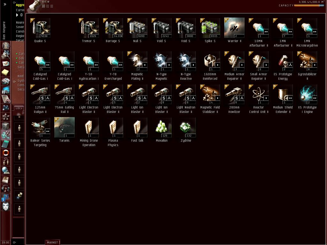Open the wallet icon with coins
This screenshot has width=327, height=245.
point(6,135)
